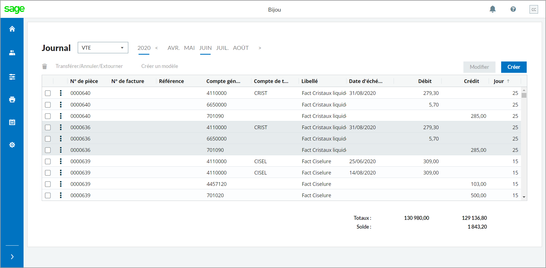Switch to JUIN month tab

205,48
